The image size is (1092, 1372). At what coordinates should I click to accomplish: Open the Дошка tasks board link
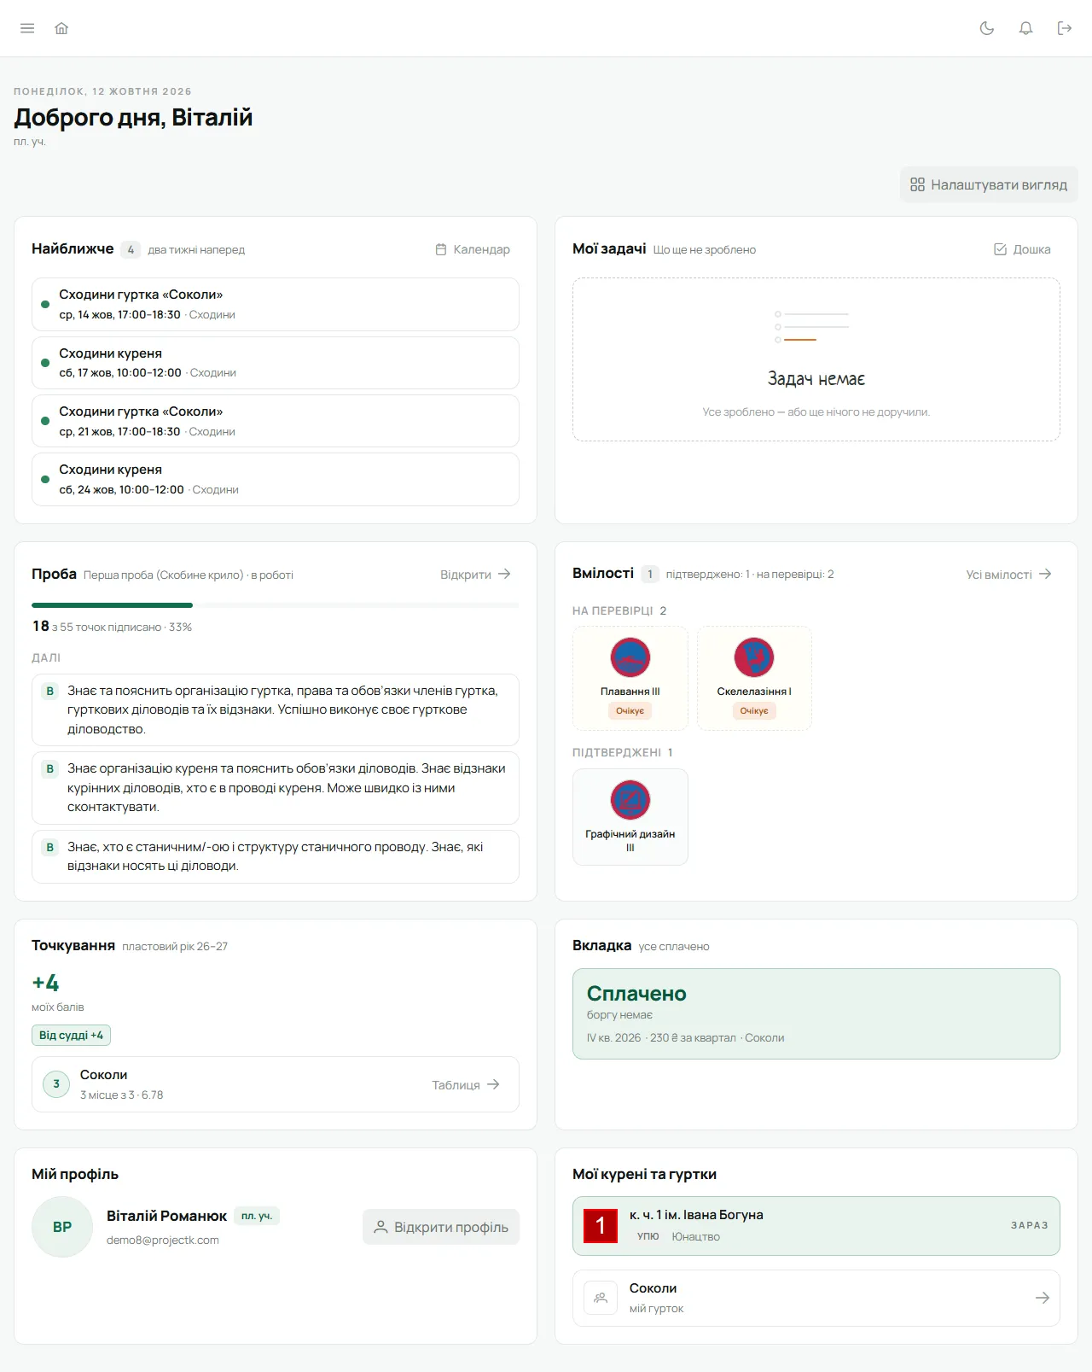coord(1022,249)
